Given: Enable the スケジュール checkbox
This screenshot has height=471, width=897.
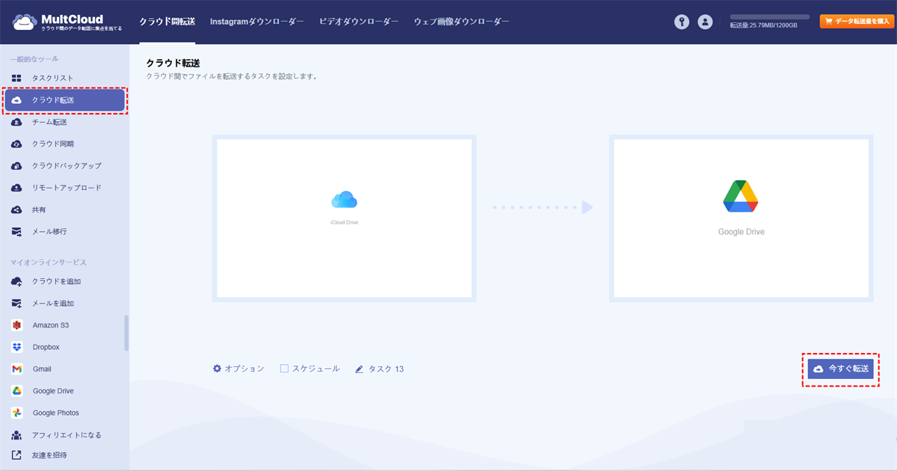Looking at the screenshot, I should pos(284,369).
